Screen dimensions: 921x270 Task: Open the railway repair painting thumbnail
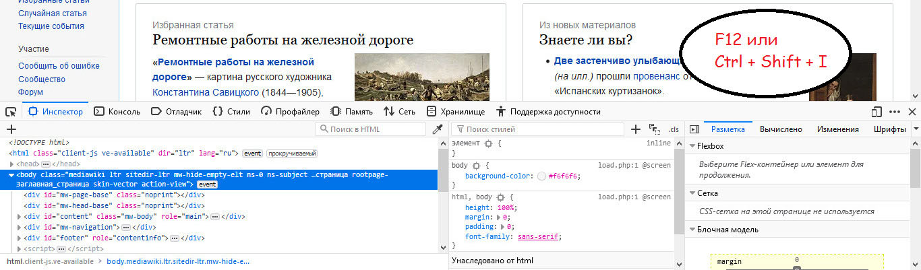[422, 77]
